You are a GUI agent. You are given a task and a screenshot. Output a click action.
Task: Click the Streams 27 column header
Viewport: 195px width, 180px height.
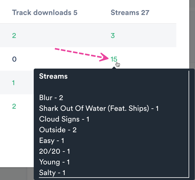tap(130, 13)
